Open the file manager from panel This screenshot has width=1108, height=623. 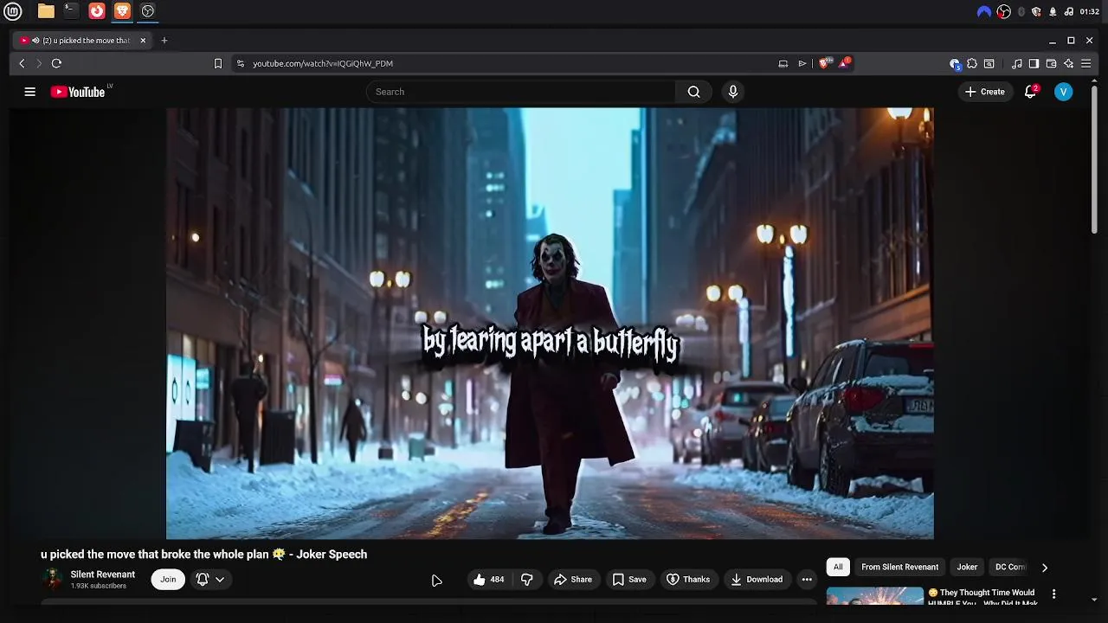pyautogui.click(x=46, y=11)
